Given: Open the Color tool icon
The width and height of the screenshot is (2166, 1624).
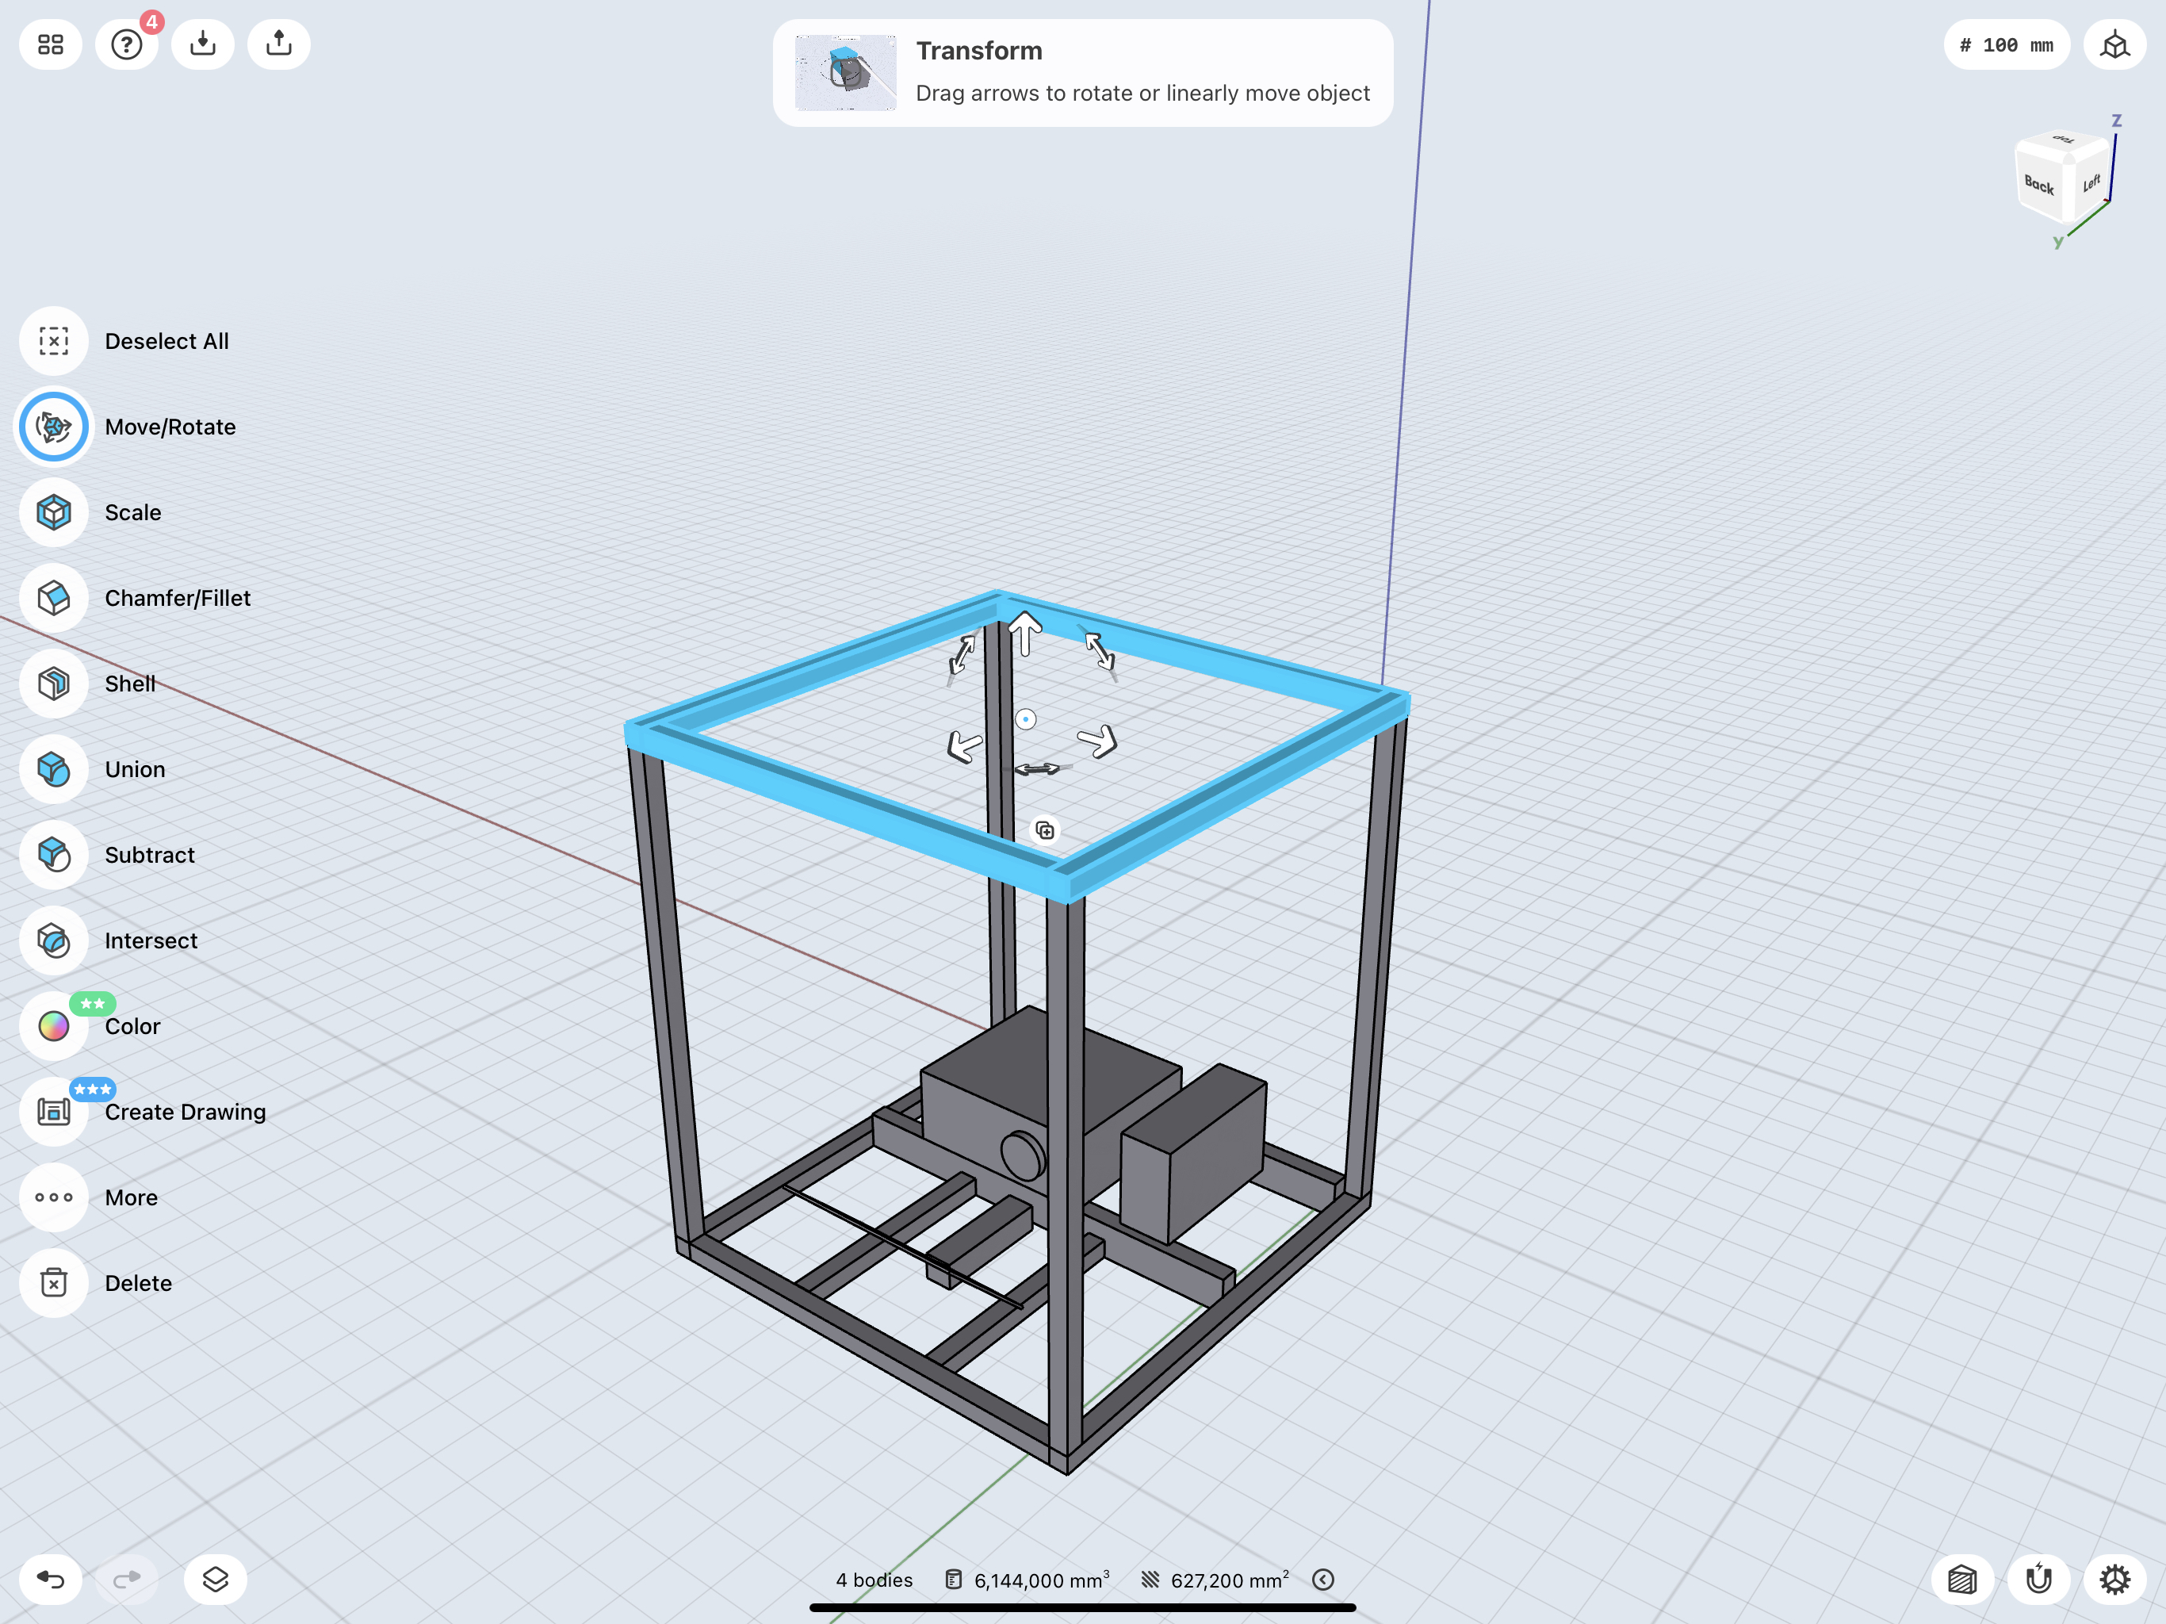Looking at the screenshot, I should tap(54, 1027).
